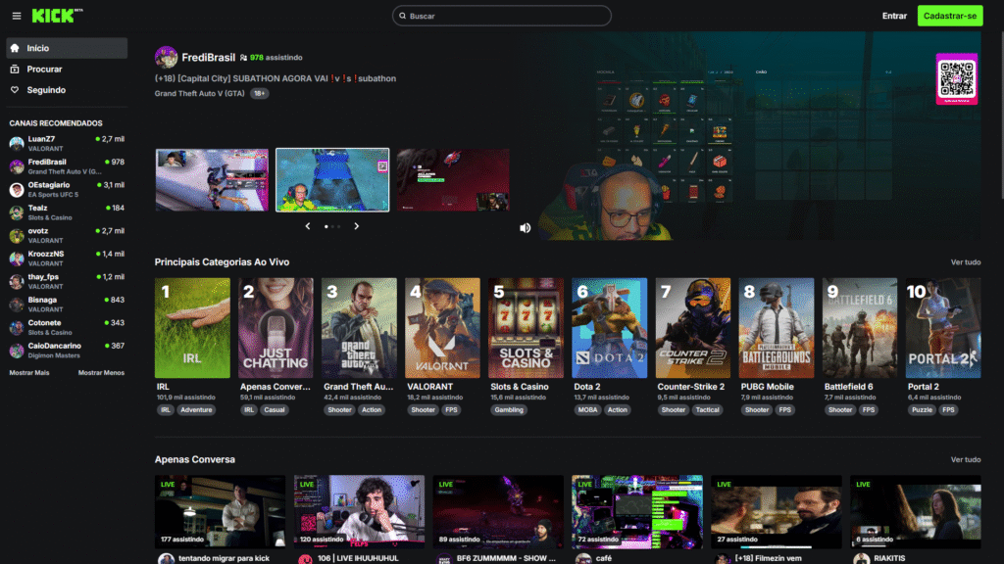Viewport: 1004px width, 564px height.
Task: Click the QR code on featured stream
Action: tap(957, 78)
